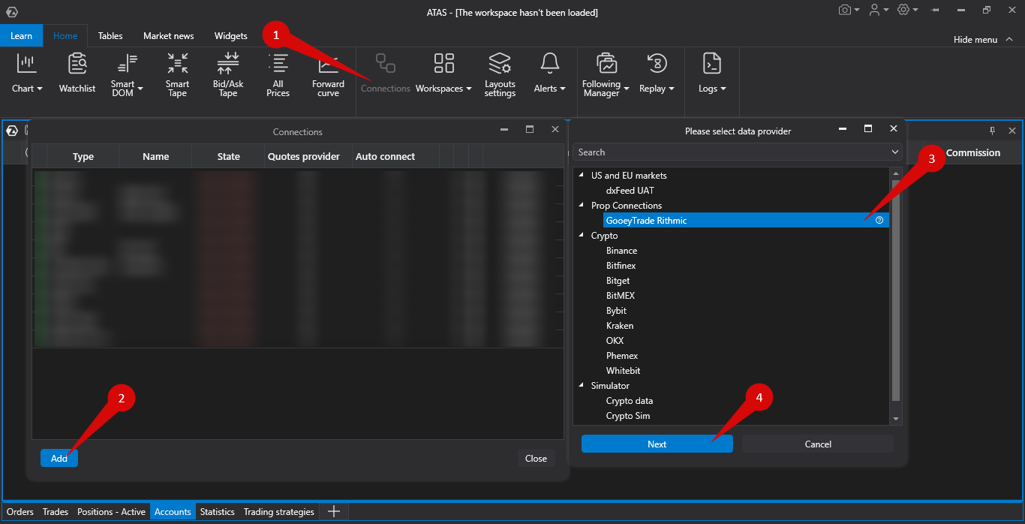Screen dimensions: 1025x524
Task: Open the Following Manager tool
Action: (606, 75)
